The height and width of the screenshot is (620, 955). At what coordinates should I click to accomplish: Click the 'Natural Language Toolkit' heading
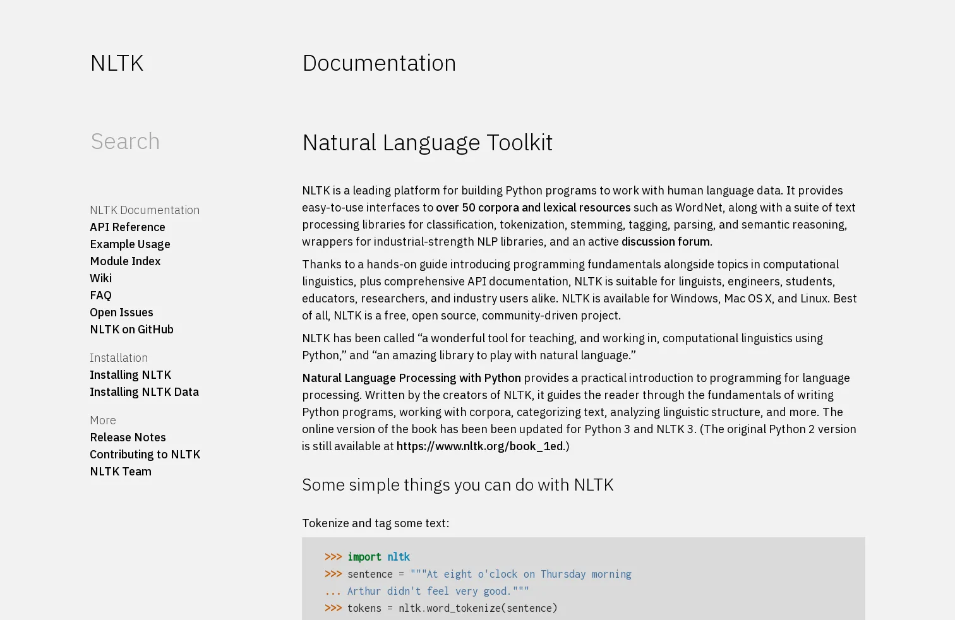(428, 143)
